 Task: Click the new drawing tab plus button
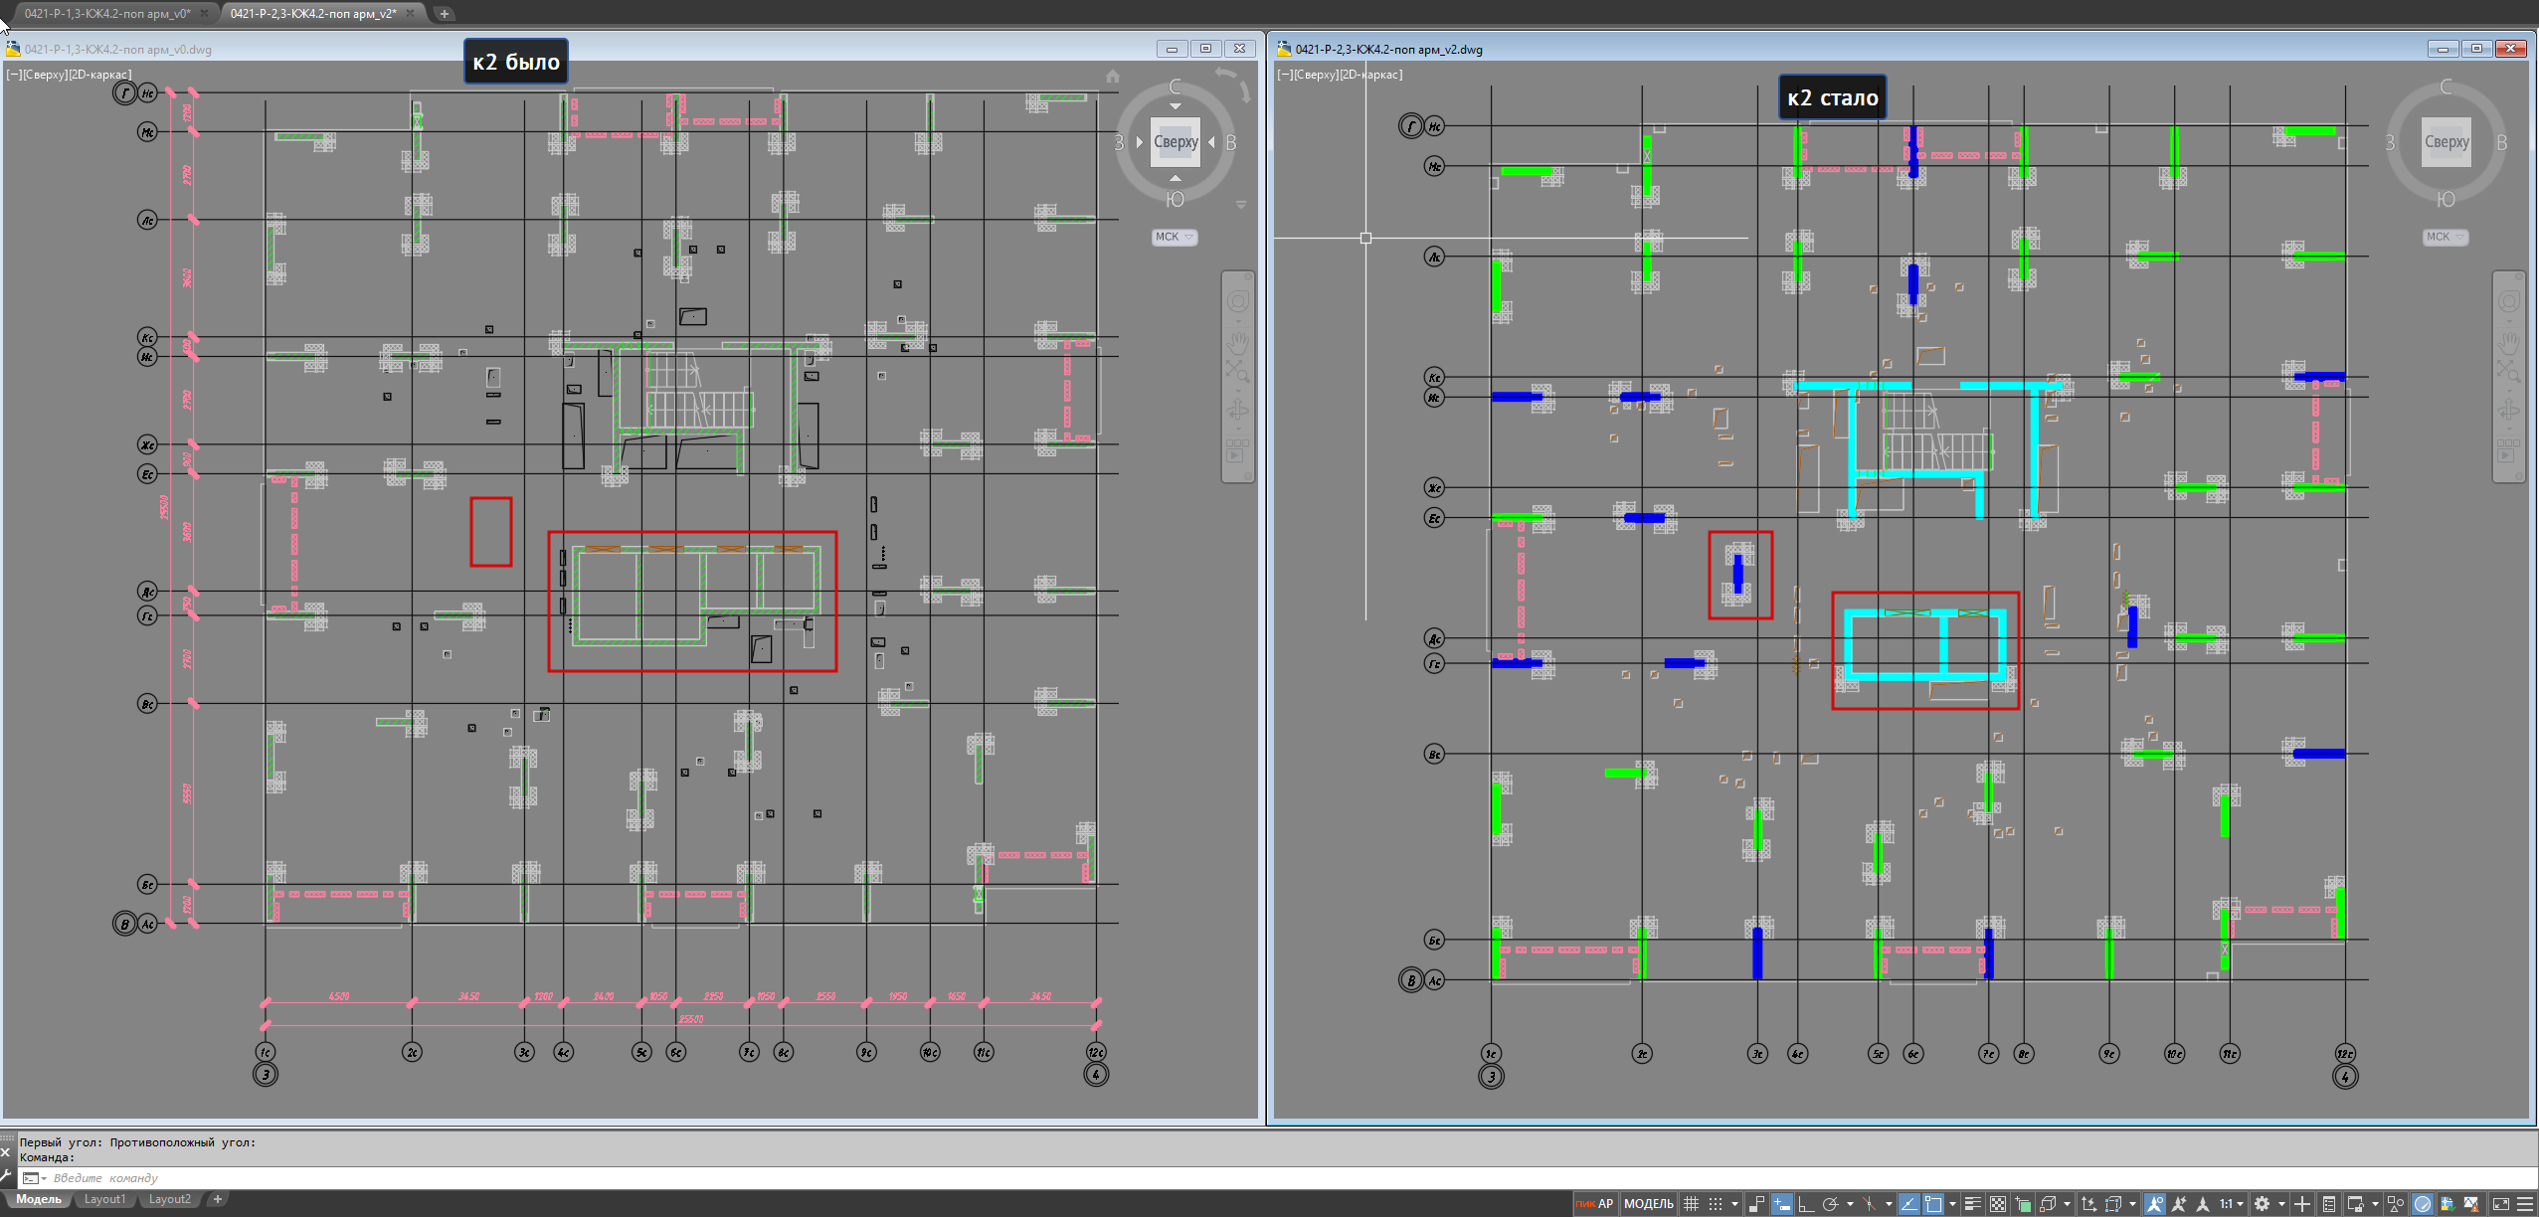pyautogui.click(x=445, y=13)
